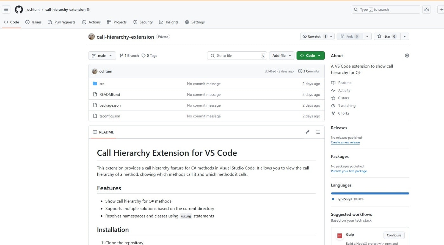444x245 pixels.
Task: Open the 0 forks link
Action: tap(340, 113)
